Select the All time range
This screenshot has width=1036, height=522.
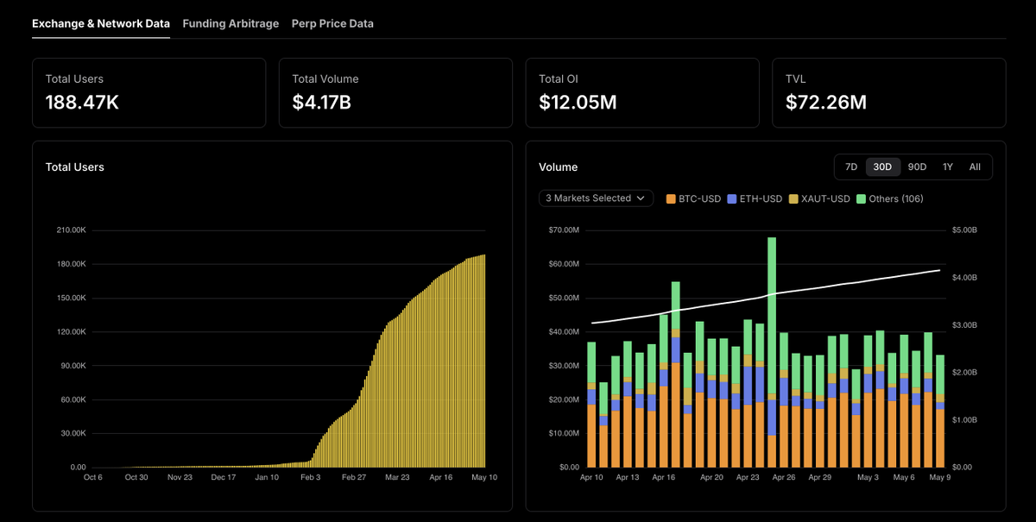pos(975,167)
